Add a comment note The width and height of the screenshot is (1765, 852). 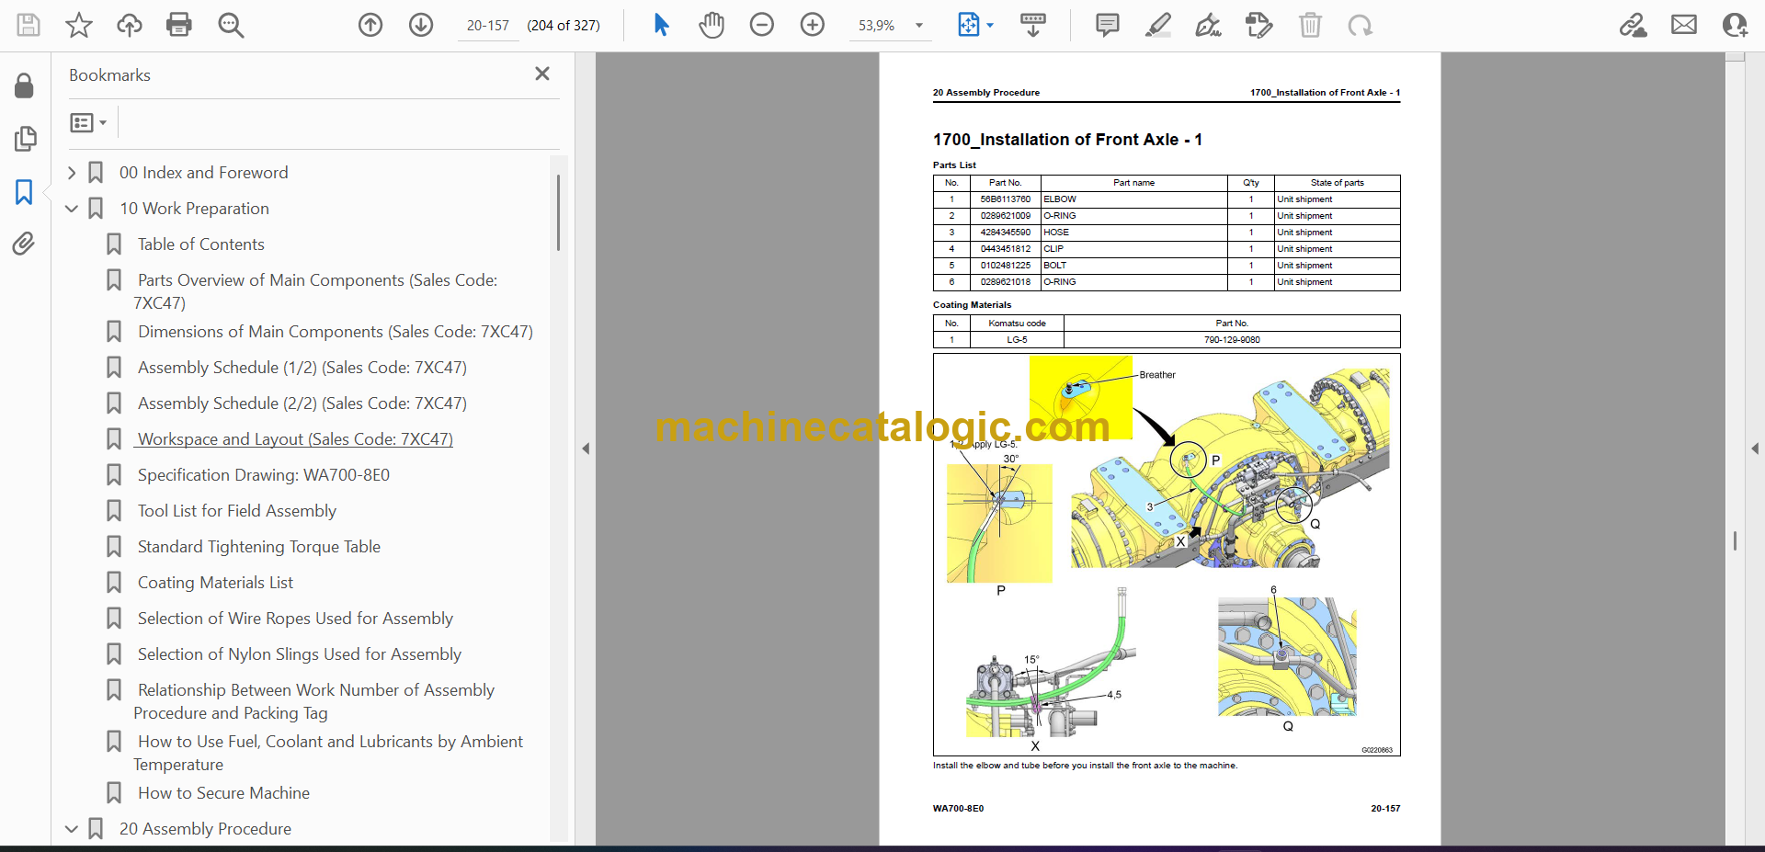pyautogui.click(x=1108, y=25)
